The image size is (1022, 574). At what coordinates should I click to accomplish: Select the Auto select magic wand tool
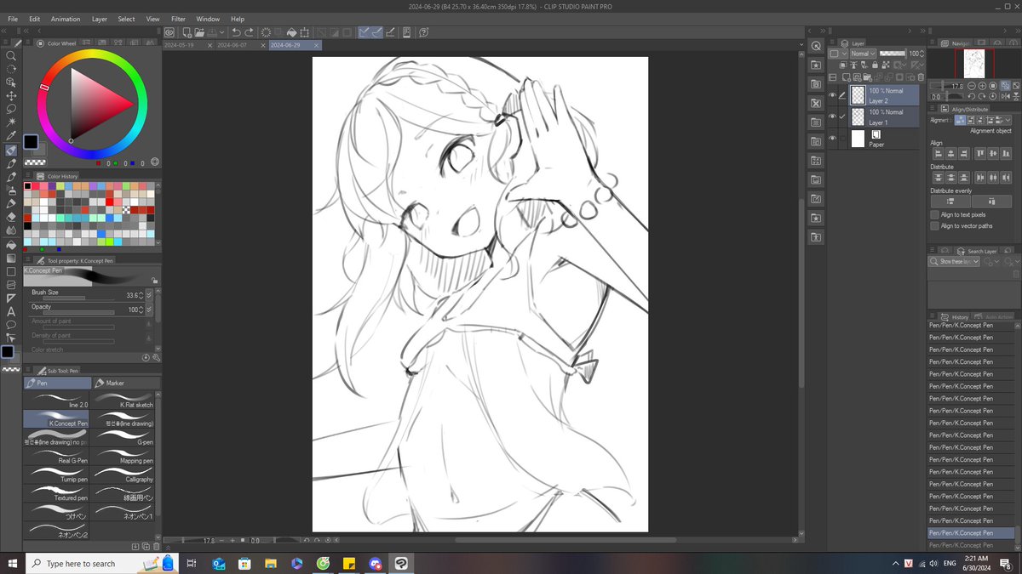pos(11,122)
